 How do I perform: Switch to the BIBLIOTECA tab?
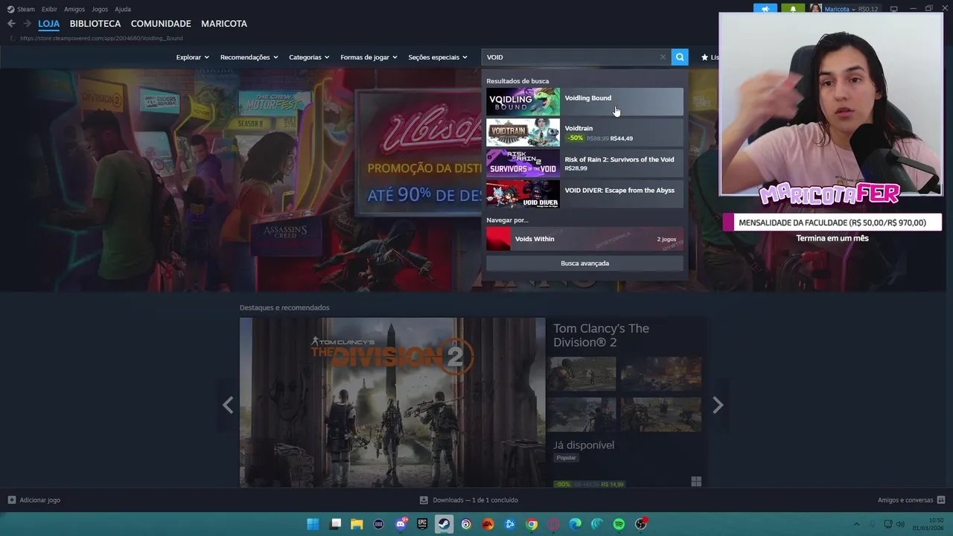(95, 24)
